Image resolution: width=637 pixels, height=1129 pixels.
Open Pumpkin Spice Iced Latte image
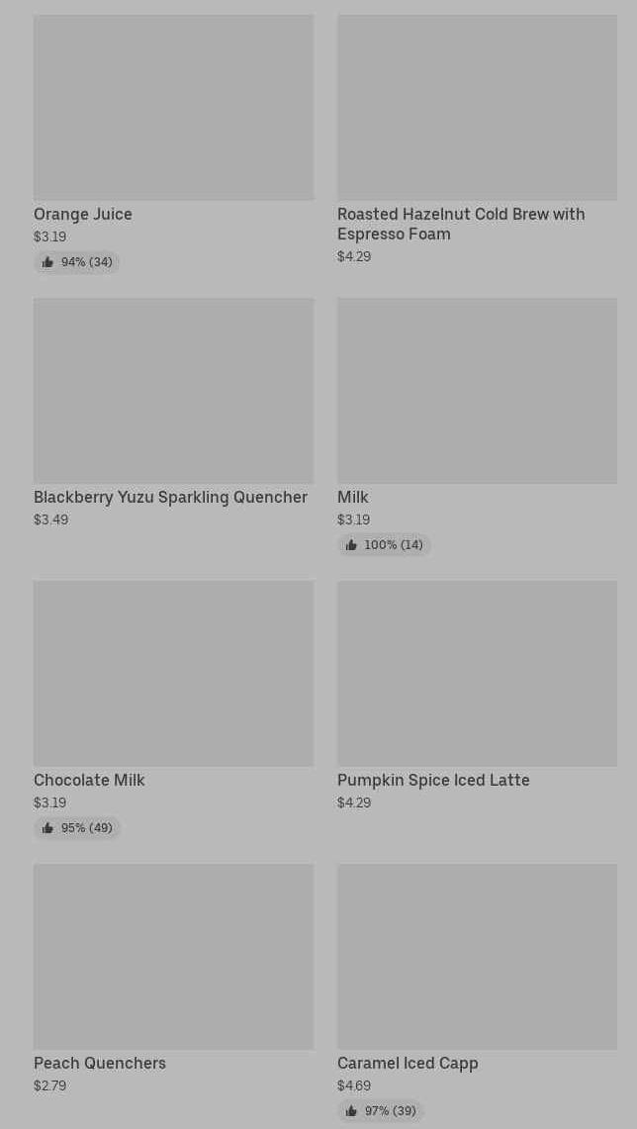(x=477, y=673)
